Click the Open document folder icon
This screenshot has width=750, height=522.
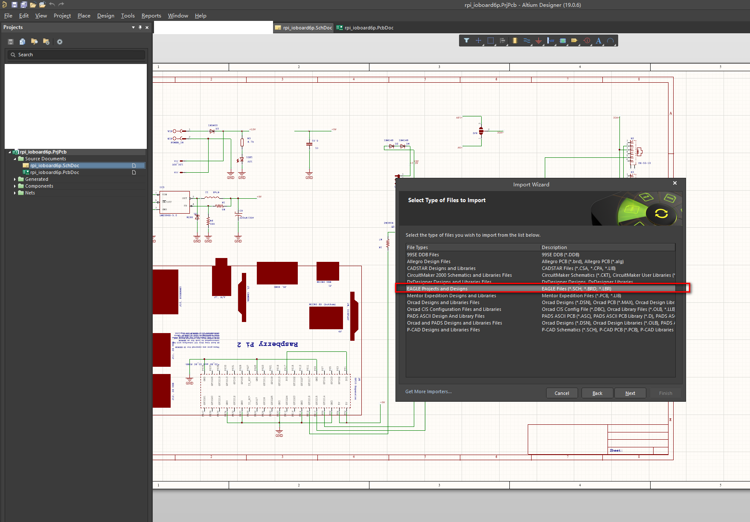[x=33, y=5]
